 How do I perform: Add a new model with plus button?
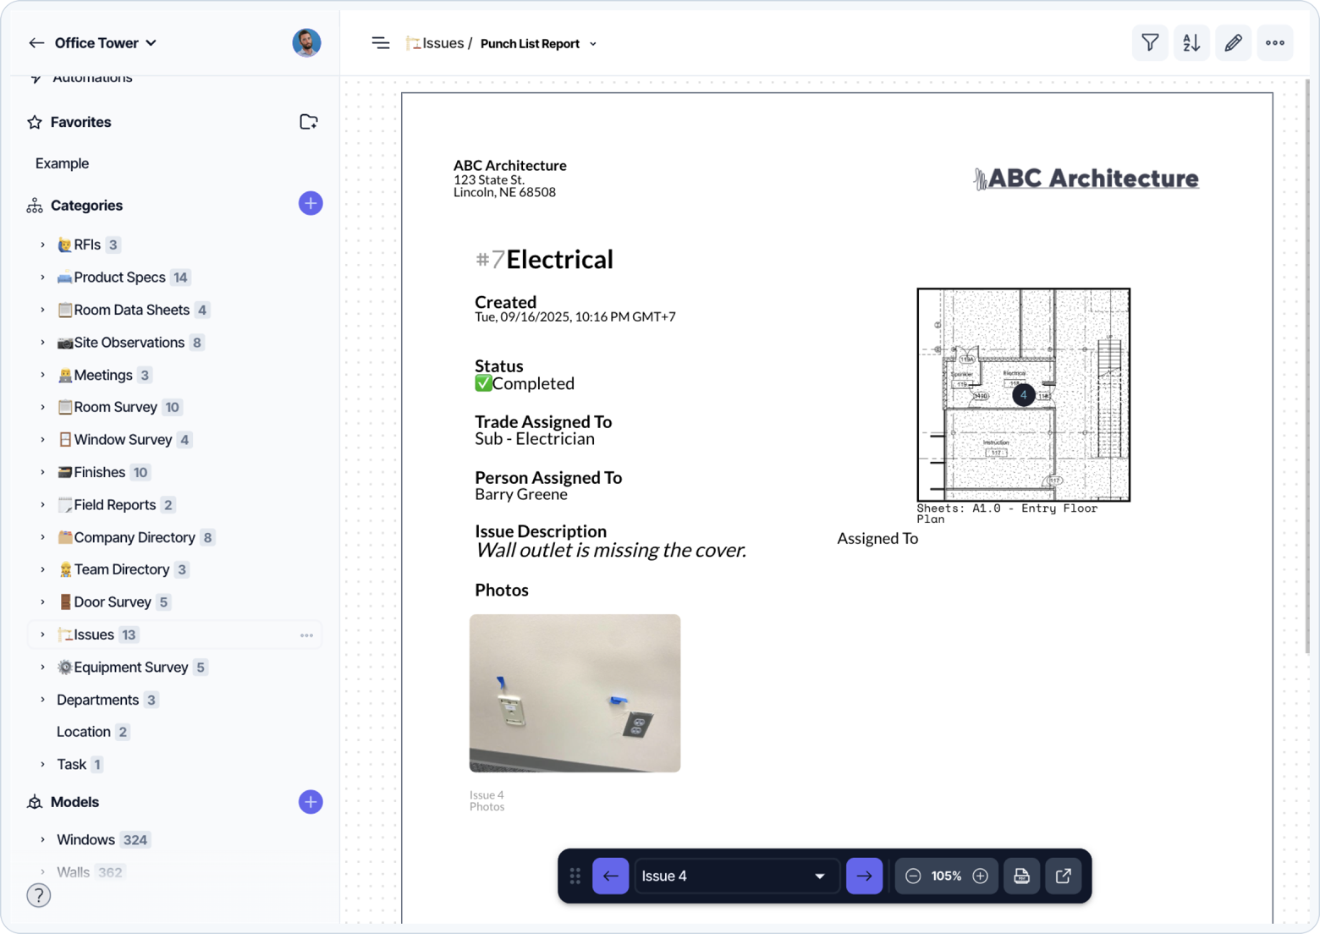(x=311, y=802)
